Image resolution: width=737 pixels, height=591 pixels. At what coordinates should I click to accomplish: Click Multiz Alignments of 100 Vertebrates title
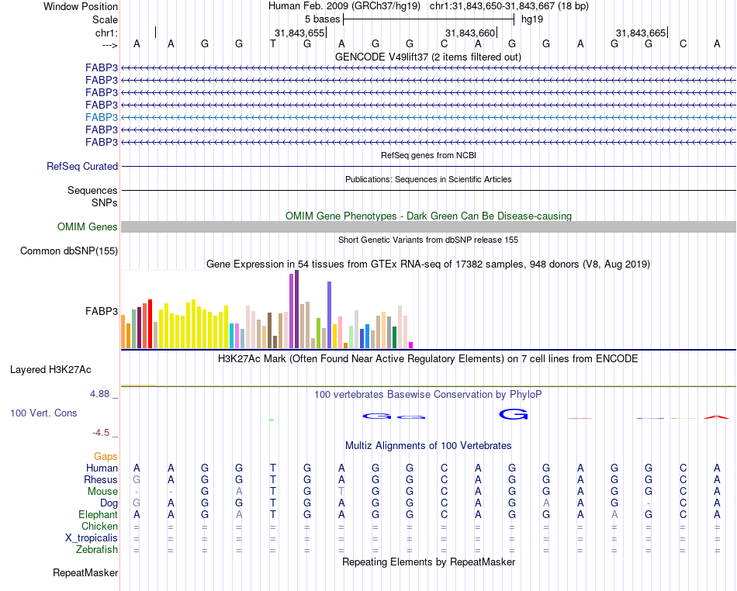pos(428,445)
